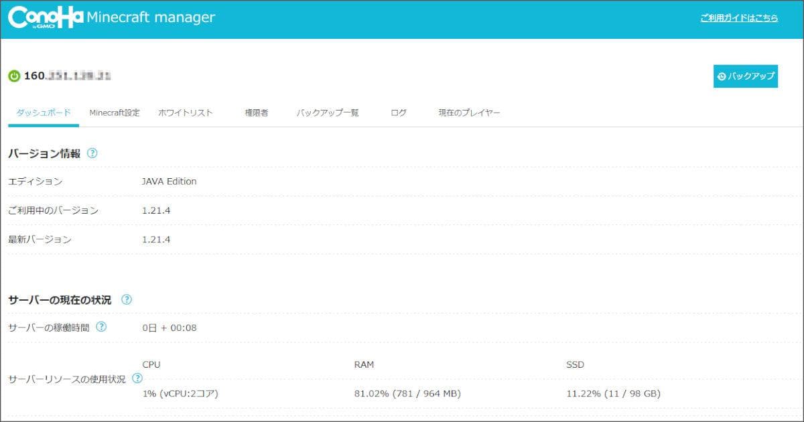
Task: Click the RAM column header
Action: [x=364, y=365]
